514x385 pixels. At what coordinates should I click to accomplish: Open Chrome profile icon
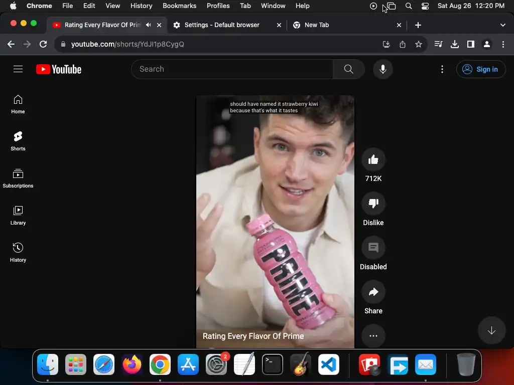click(487, 44)
